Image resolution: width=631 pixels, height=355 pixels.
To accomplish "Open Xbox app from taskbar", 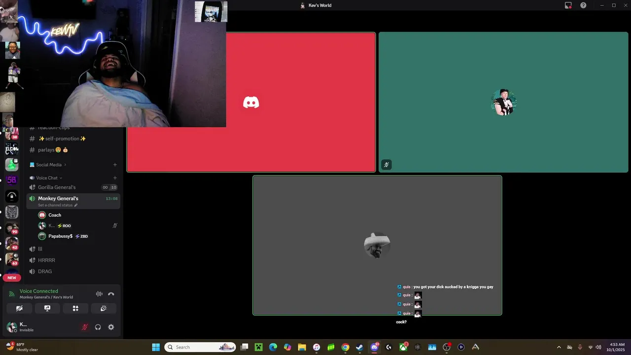I will (x=403, y=347).
